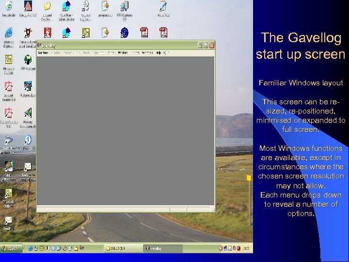Image resolution: width=349 pixels, height=262 pixels.
Task: Open the Acrobat Reader 5.0 desktop shortcut
Action: pos(8,86)
